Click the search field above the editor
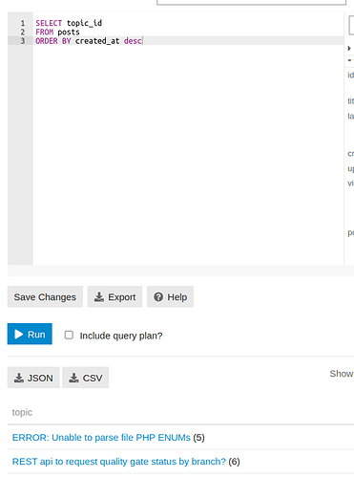The image size is (354, 478). [x=251, y=2]
